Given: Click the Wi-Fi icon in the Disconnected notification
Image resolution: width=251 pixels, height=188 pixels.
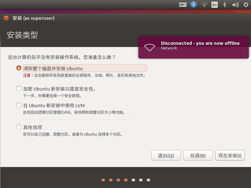Looking at the screenshot, I should coord(149,48).
